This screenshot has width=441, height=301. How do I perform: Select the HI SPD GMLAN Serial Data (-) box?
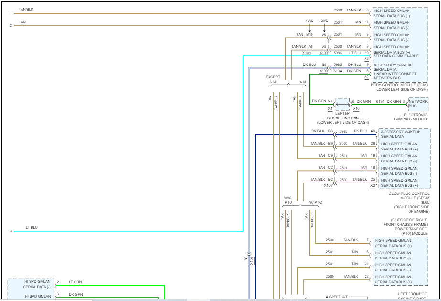31,284
